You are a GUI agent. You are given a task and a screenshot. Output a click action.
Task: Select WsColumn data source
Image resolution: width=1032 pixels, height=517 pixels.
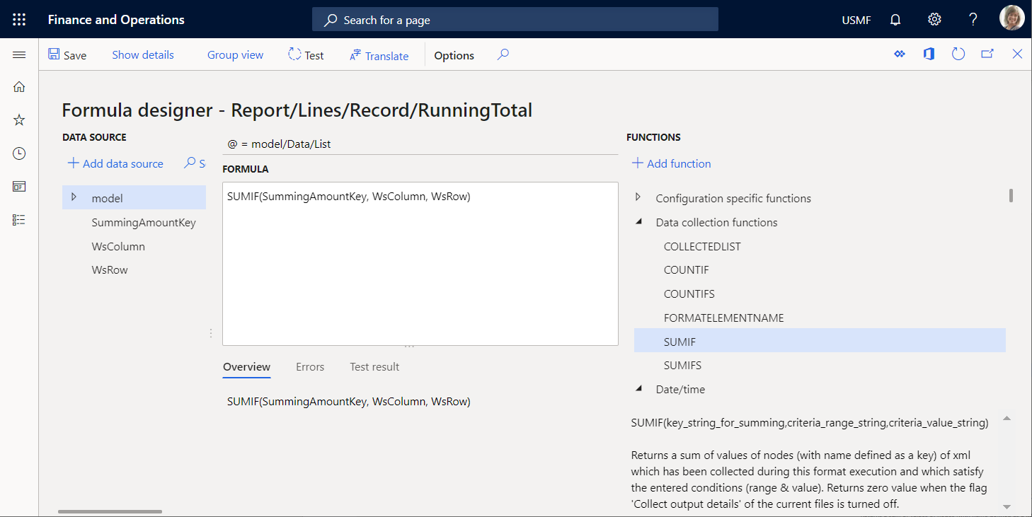point(118,247)
